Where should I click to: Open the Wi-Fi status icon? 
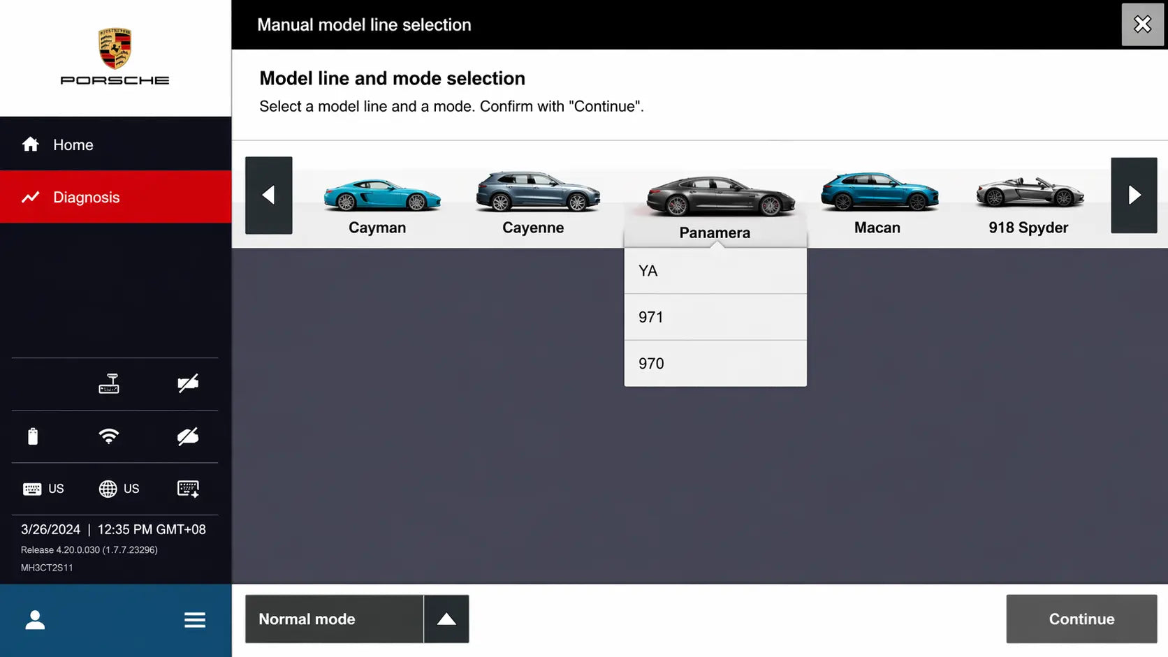tap(109, 436)
